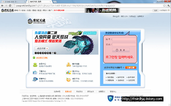Screen dimensions: 171x106
Task: Open the Chrome wrench settings menu
Action: pyautogui.click(x=168, y=6)
